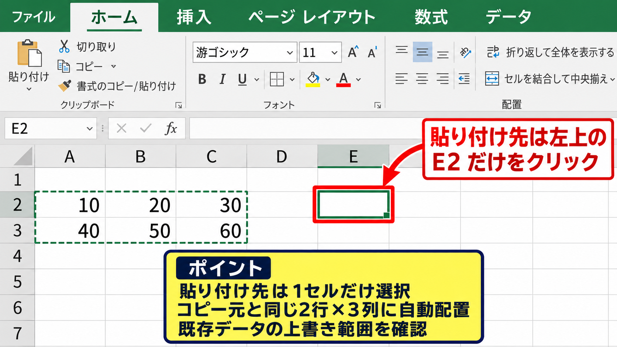Open the ファイル tab
Image resolution: width=617 pixels, height=347 pixels.
[x=34, y=17]
